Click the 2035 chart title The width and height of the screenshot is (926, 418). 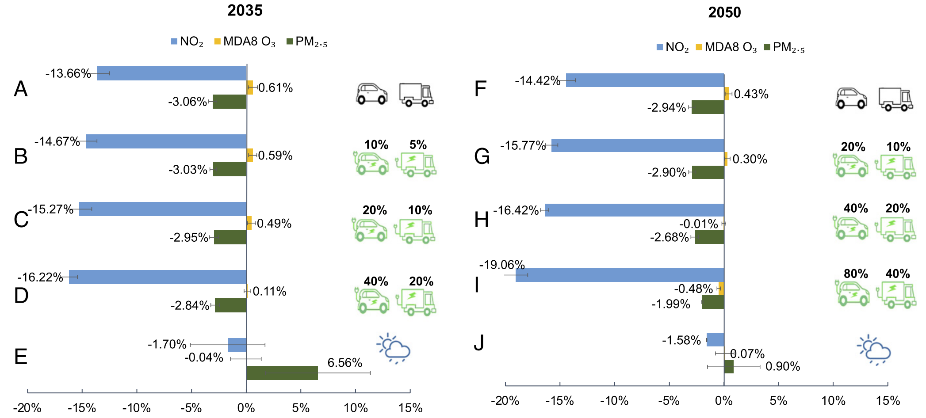tap(245, 10)
